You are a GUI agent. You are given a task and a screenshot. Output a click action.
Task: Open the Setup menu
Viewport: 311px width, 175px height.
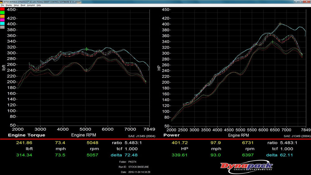[x=16, y=5]
